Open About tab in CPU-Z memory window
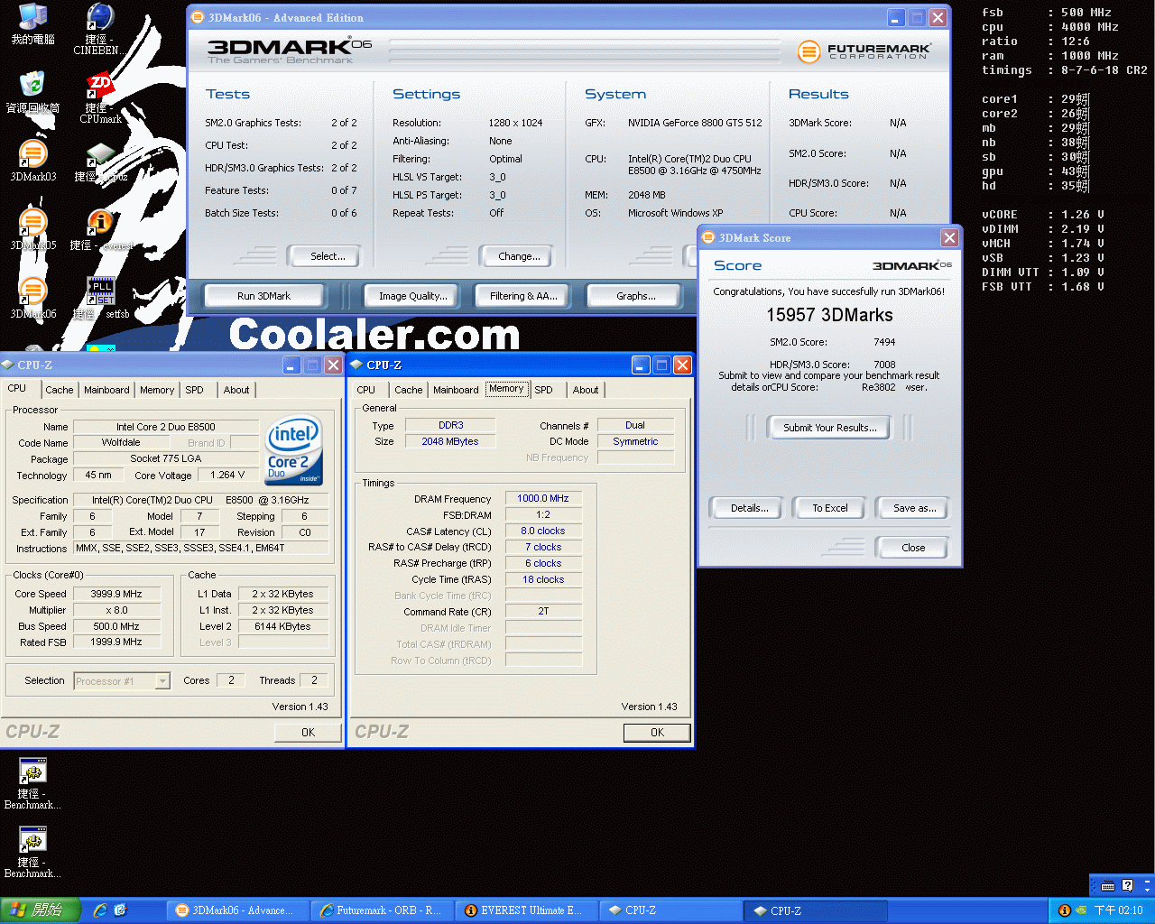The height and width of the screenshot is (924, 1155). [586, 390]
